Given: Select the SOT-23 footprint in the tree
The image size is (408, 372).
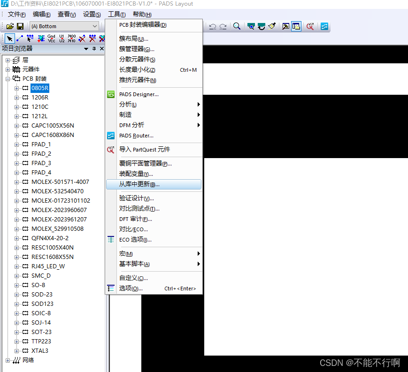Looking at the screenshot, I should click(x=41, y=332).
